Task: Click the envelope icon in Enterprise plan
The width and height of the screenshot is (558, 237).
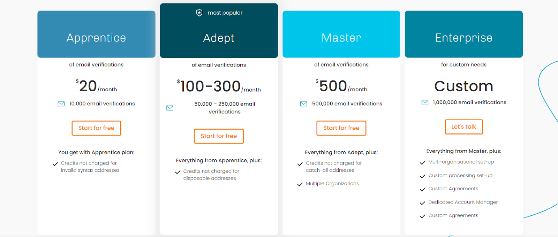Action: click(425, 102)
